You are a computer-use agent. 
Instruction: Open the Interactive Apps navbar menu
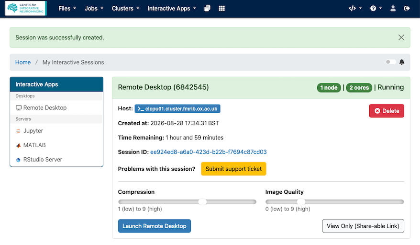172,8
